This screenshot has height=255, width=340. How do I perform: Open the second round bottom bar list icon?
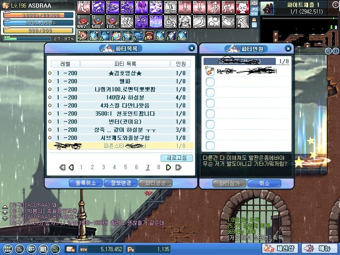coord(20,249)
